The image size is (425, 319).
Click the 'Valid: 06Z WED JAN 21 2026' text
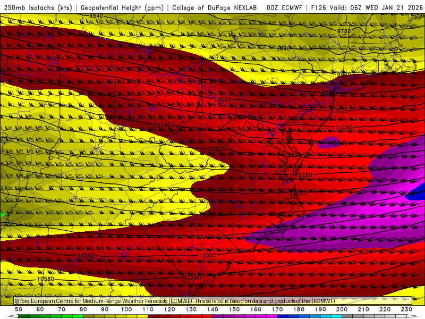tap(376, 8)
